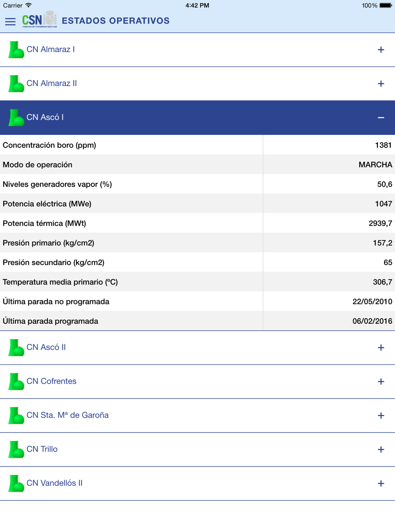
Task: Expand CN Almaraz II with plus sign
Action: [x=381, y=84]
